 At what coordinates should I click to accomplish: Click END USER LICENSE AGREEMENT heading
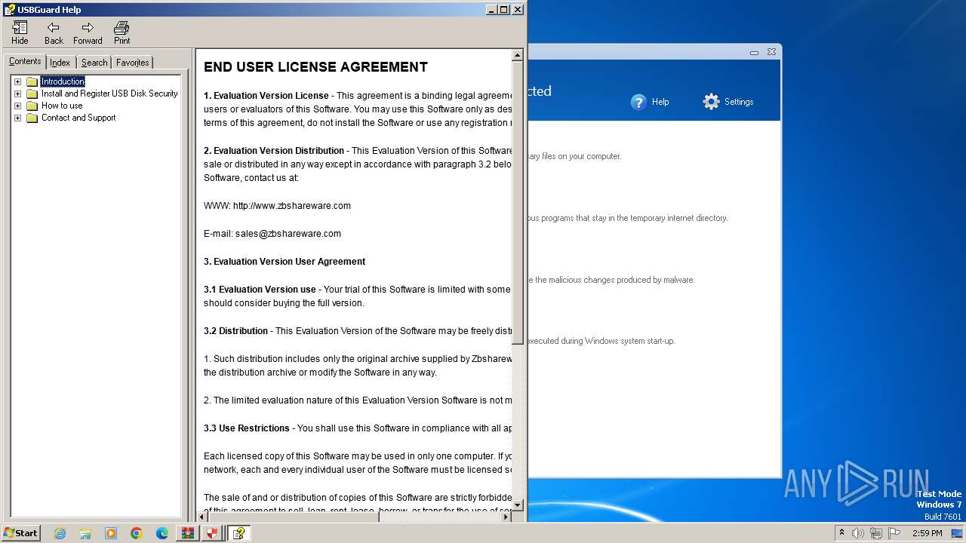(x=315, y=67)
